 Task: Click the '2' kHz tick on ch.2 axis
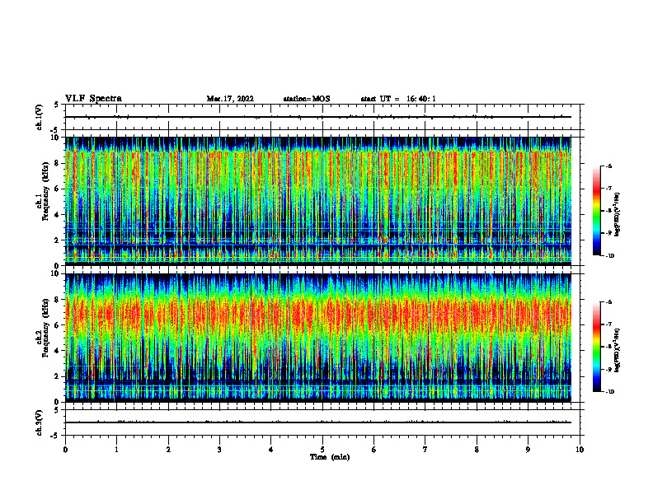click(x=58, y=376)
